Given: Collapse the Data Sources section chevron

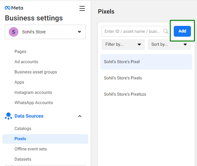Looking at the screenshot, I should tap(80, 116).
